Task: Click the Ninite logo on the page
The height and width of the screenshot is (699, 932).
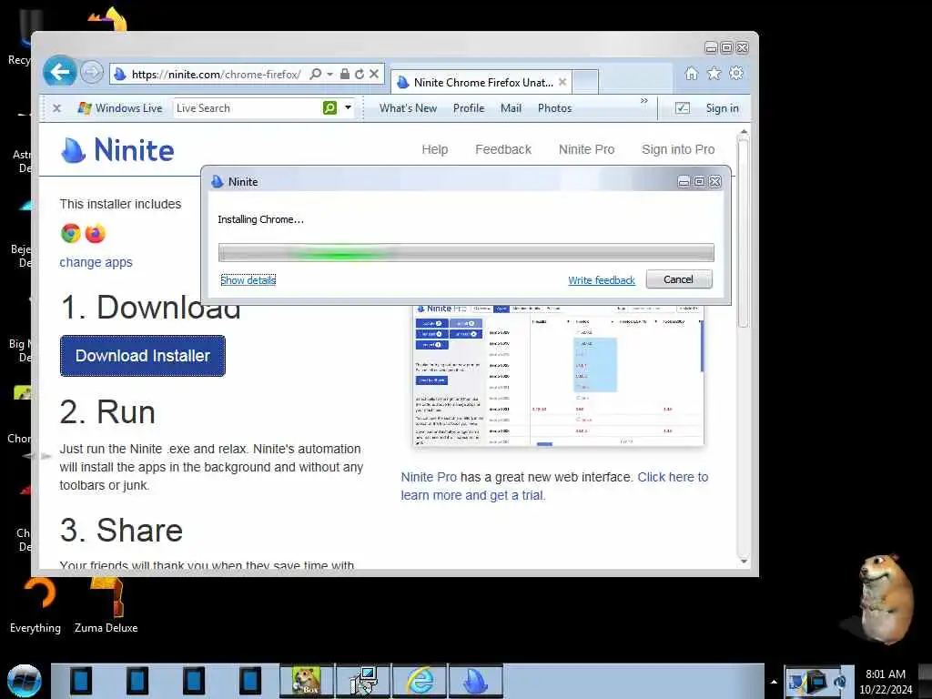Action: pos(117,150)
